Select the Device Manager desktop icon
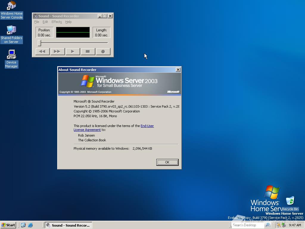Viewport: 305px width, 229px height. tap(12, 59)
